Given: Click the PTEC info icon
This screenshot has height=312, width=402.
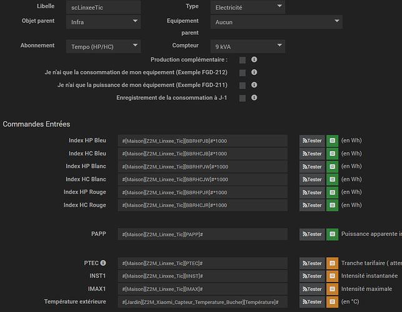Looking at the screenshot, I should click(x=103, y=263).
